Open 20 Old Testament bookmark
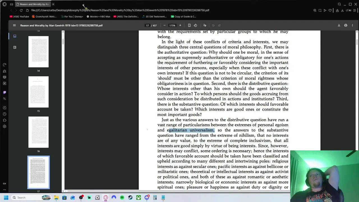 pos(154,17)
